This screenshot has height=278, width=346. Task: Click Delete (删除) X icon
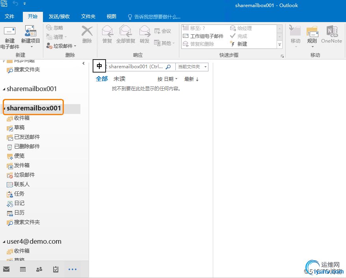[x=87, y=31]
